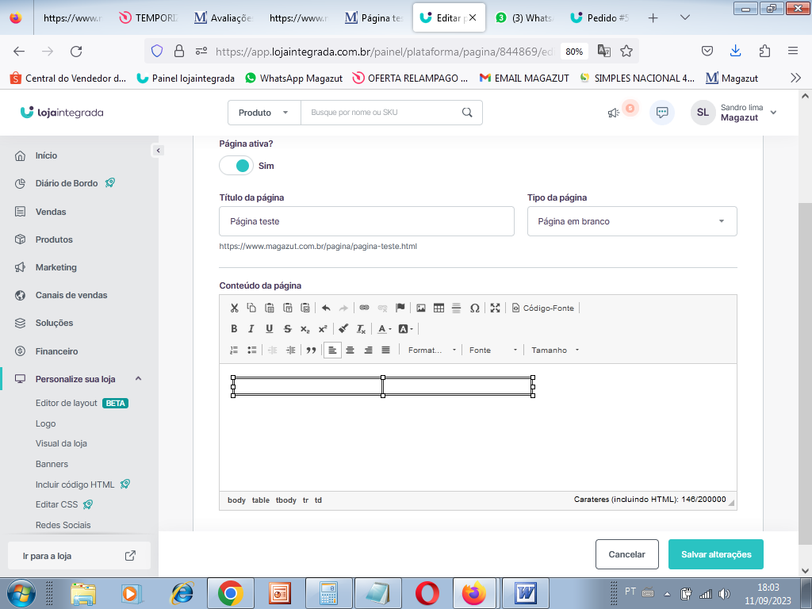Click the insert link chain icon
The image size is (812, 609).
(365, 308)
